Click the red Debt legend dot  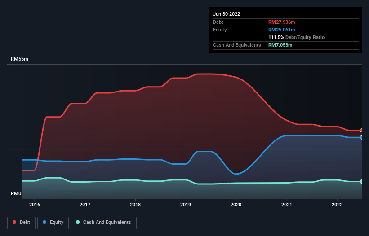[14, 222]
